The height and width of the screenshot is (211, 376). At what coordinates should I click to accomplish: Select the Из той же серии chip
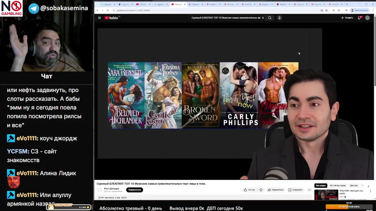point(338,186)
